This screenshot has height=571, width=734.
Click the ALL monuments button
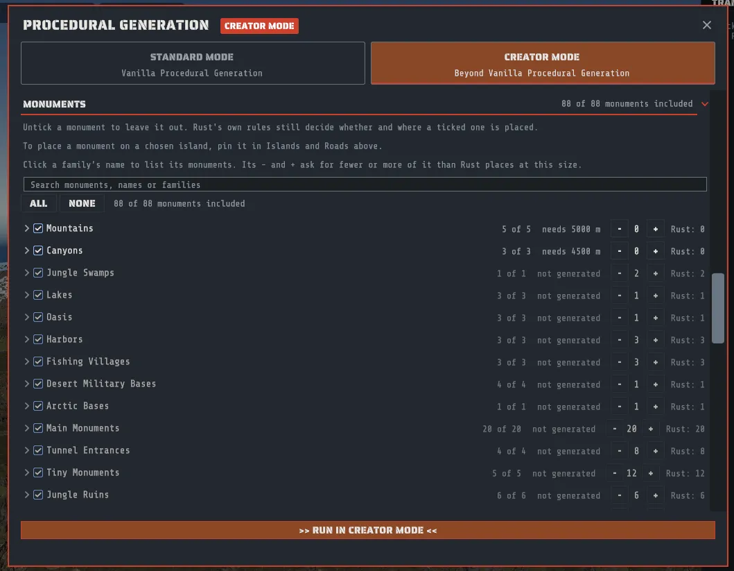tap(38, 203)
